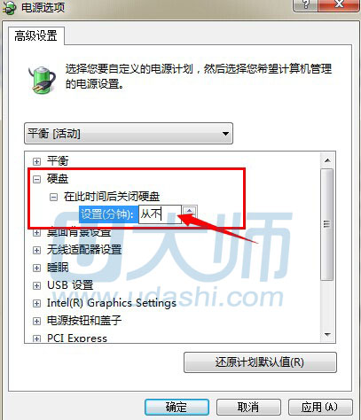Viewport: 361px width, 420px height.
Task: Apply changes with 应用(A) button
Action: coord(320,408)
